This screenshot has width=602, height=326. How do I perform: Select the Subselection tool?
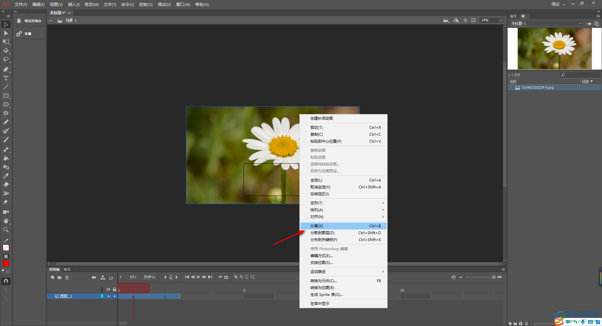click(x=6, y=33)
